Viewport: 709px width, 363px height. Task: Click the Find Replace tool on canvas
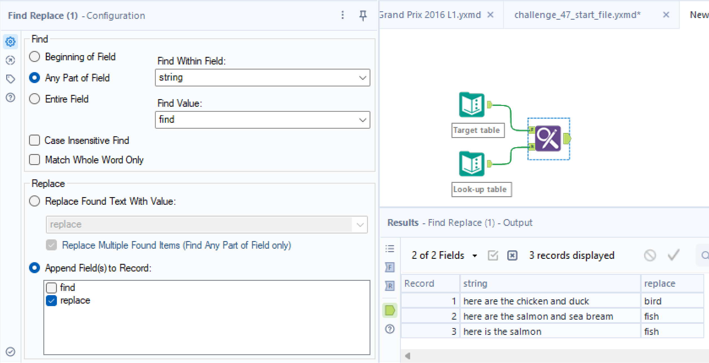(548, 139)
